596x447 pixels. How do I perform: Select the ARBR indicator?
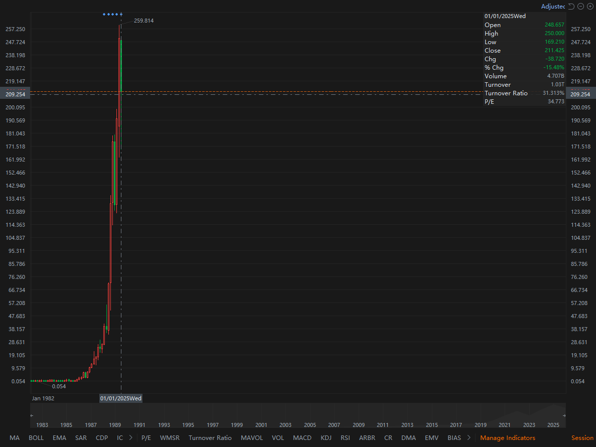click(367, 438)
